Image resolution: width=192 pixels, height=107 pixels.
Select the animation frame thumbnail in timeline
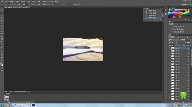point(7,97)
